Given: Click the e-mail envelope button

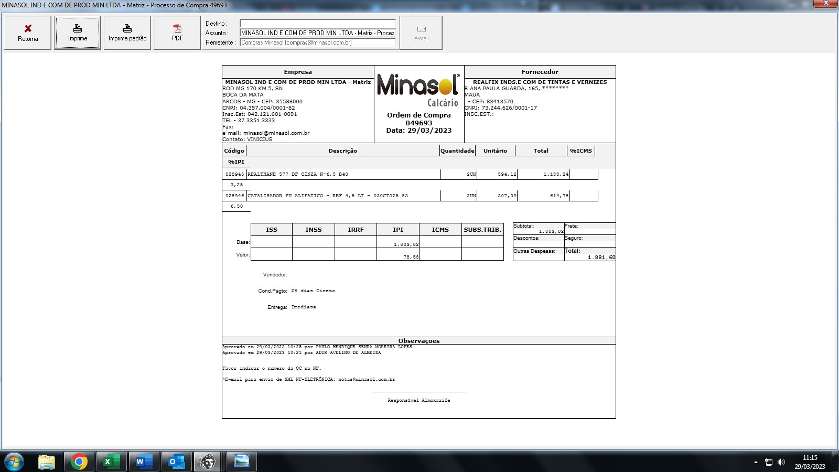Looking at the screenshot, I should (x=421, y=33).
